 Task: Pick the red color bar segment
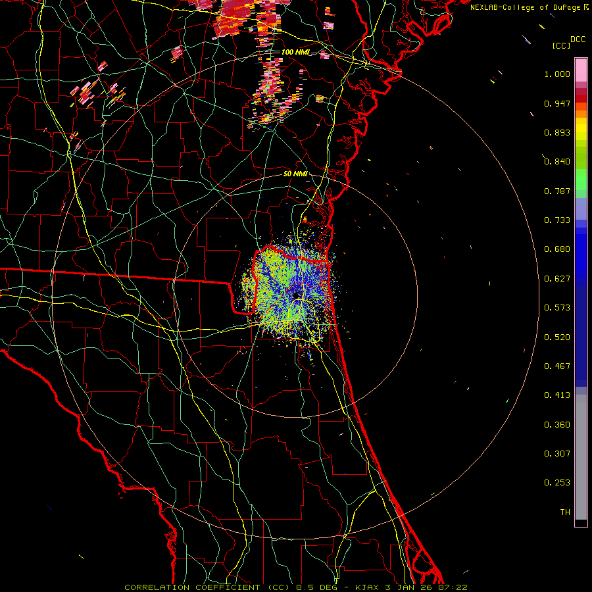click(x=581, y=99)
